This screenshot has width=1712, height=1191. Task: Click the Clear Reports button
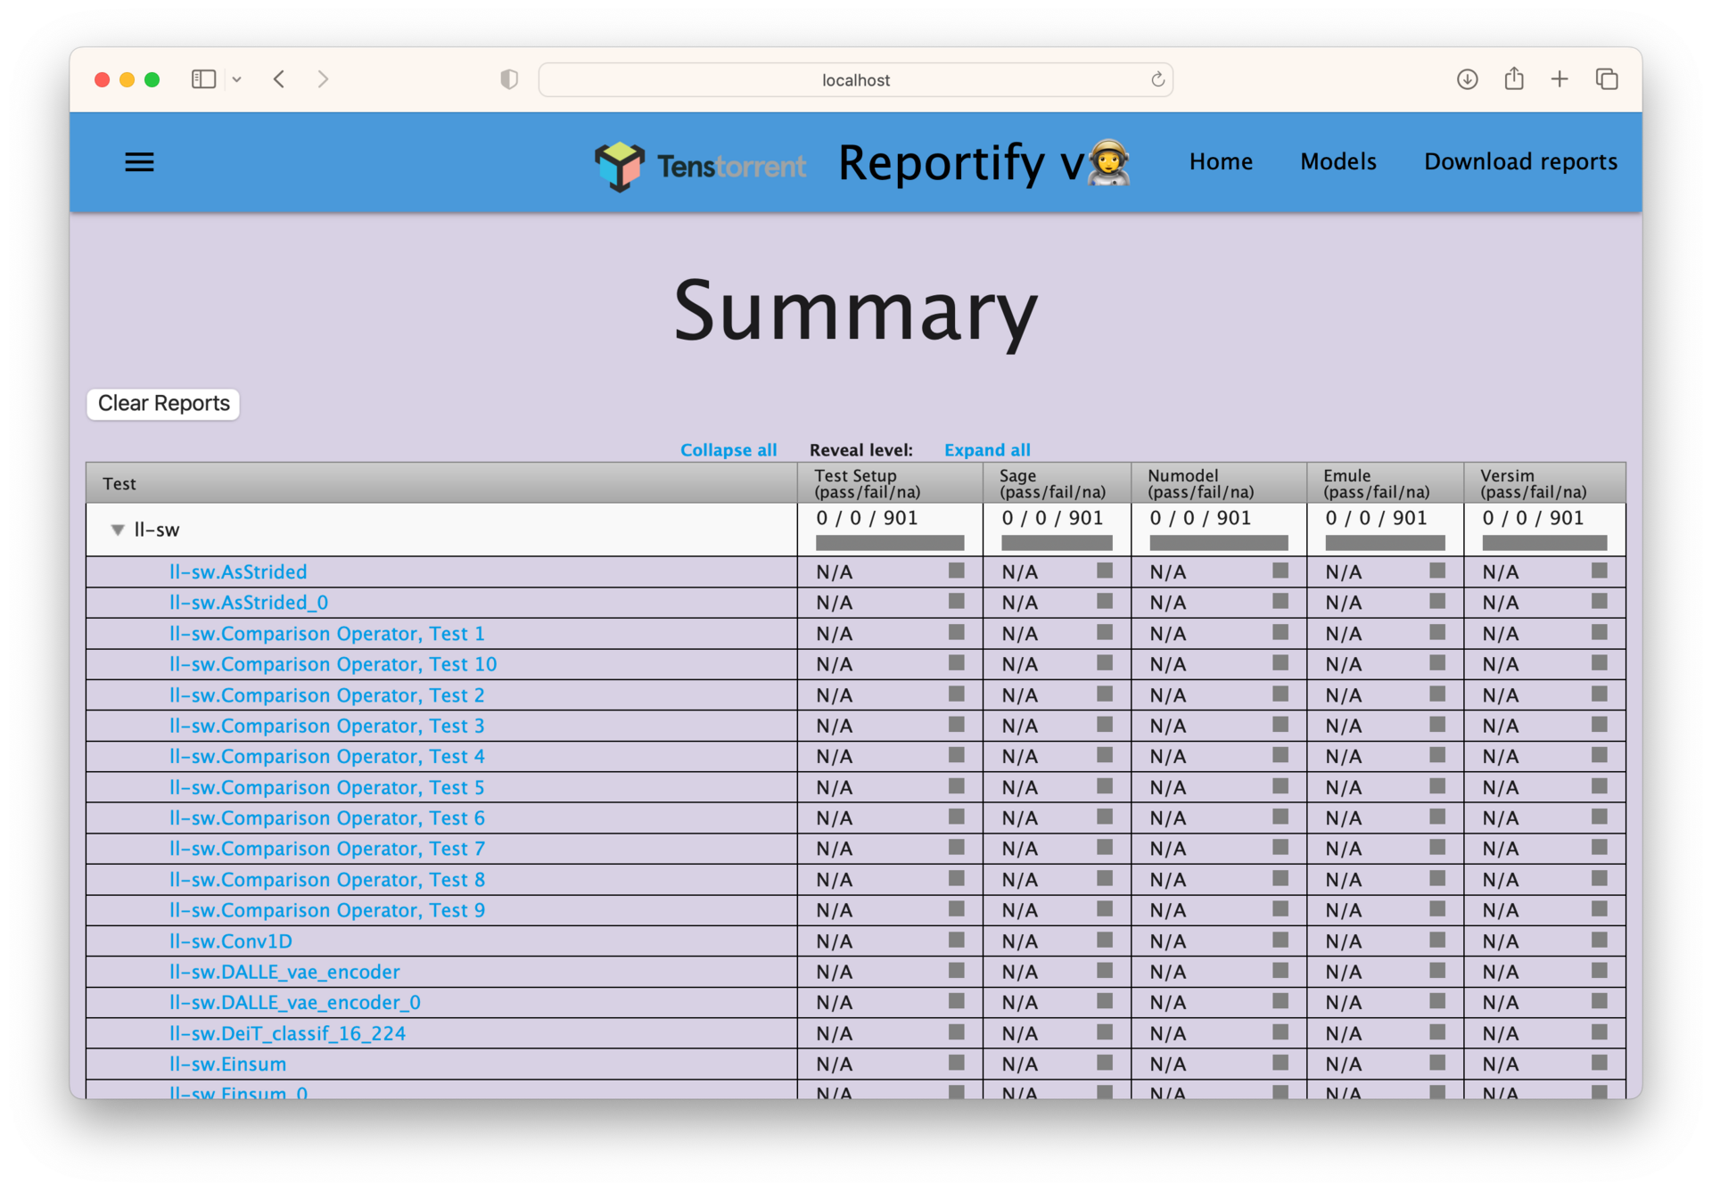(163, 404)
